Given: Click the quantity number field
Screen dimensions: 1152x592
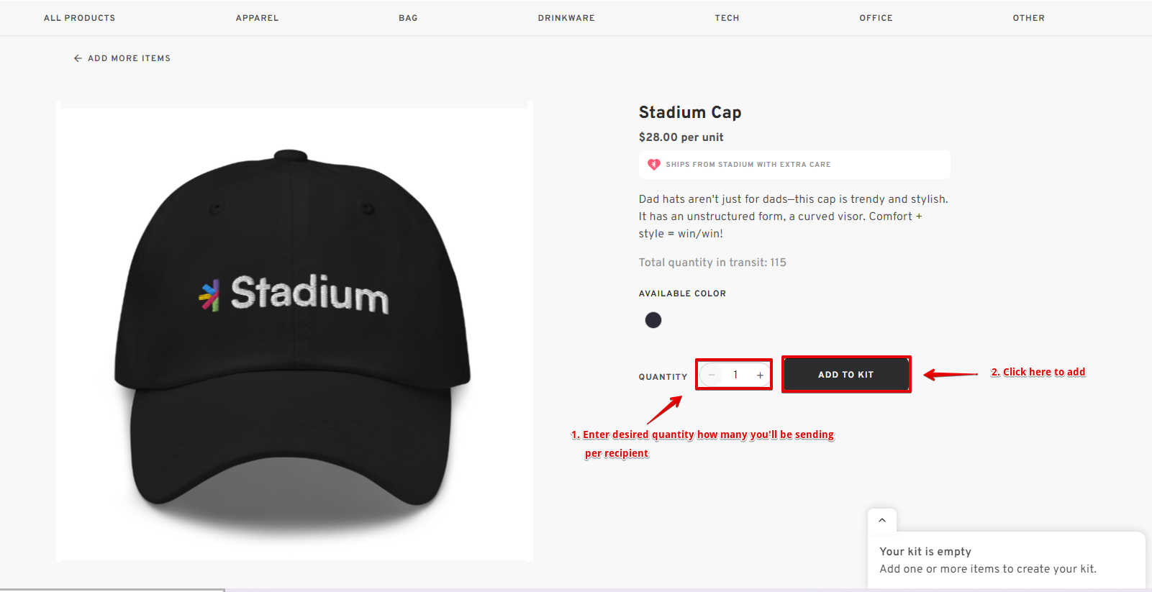Looking at the screenshot, I should (735, 375).
